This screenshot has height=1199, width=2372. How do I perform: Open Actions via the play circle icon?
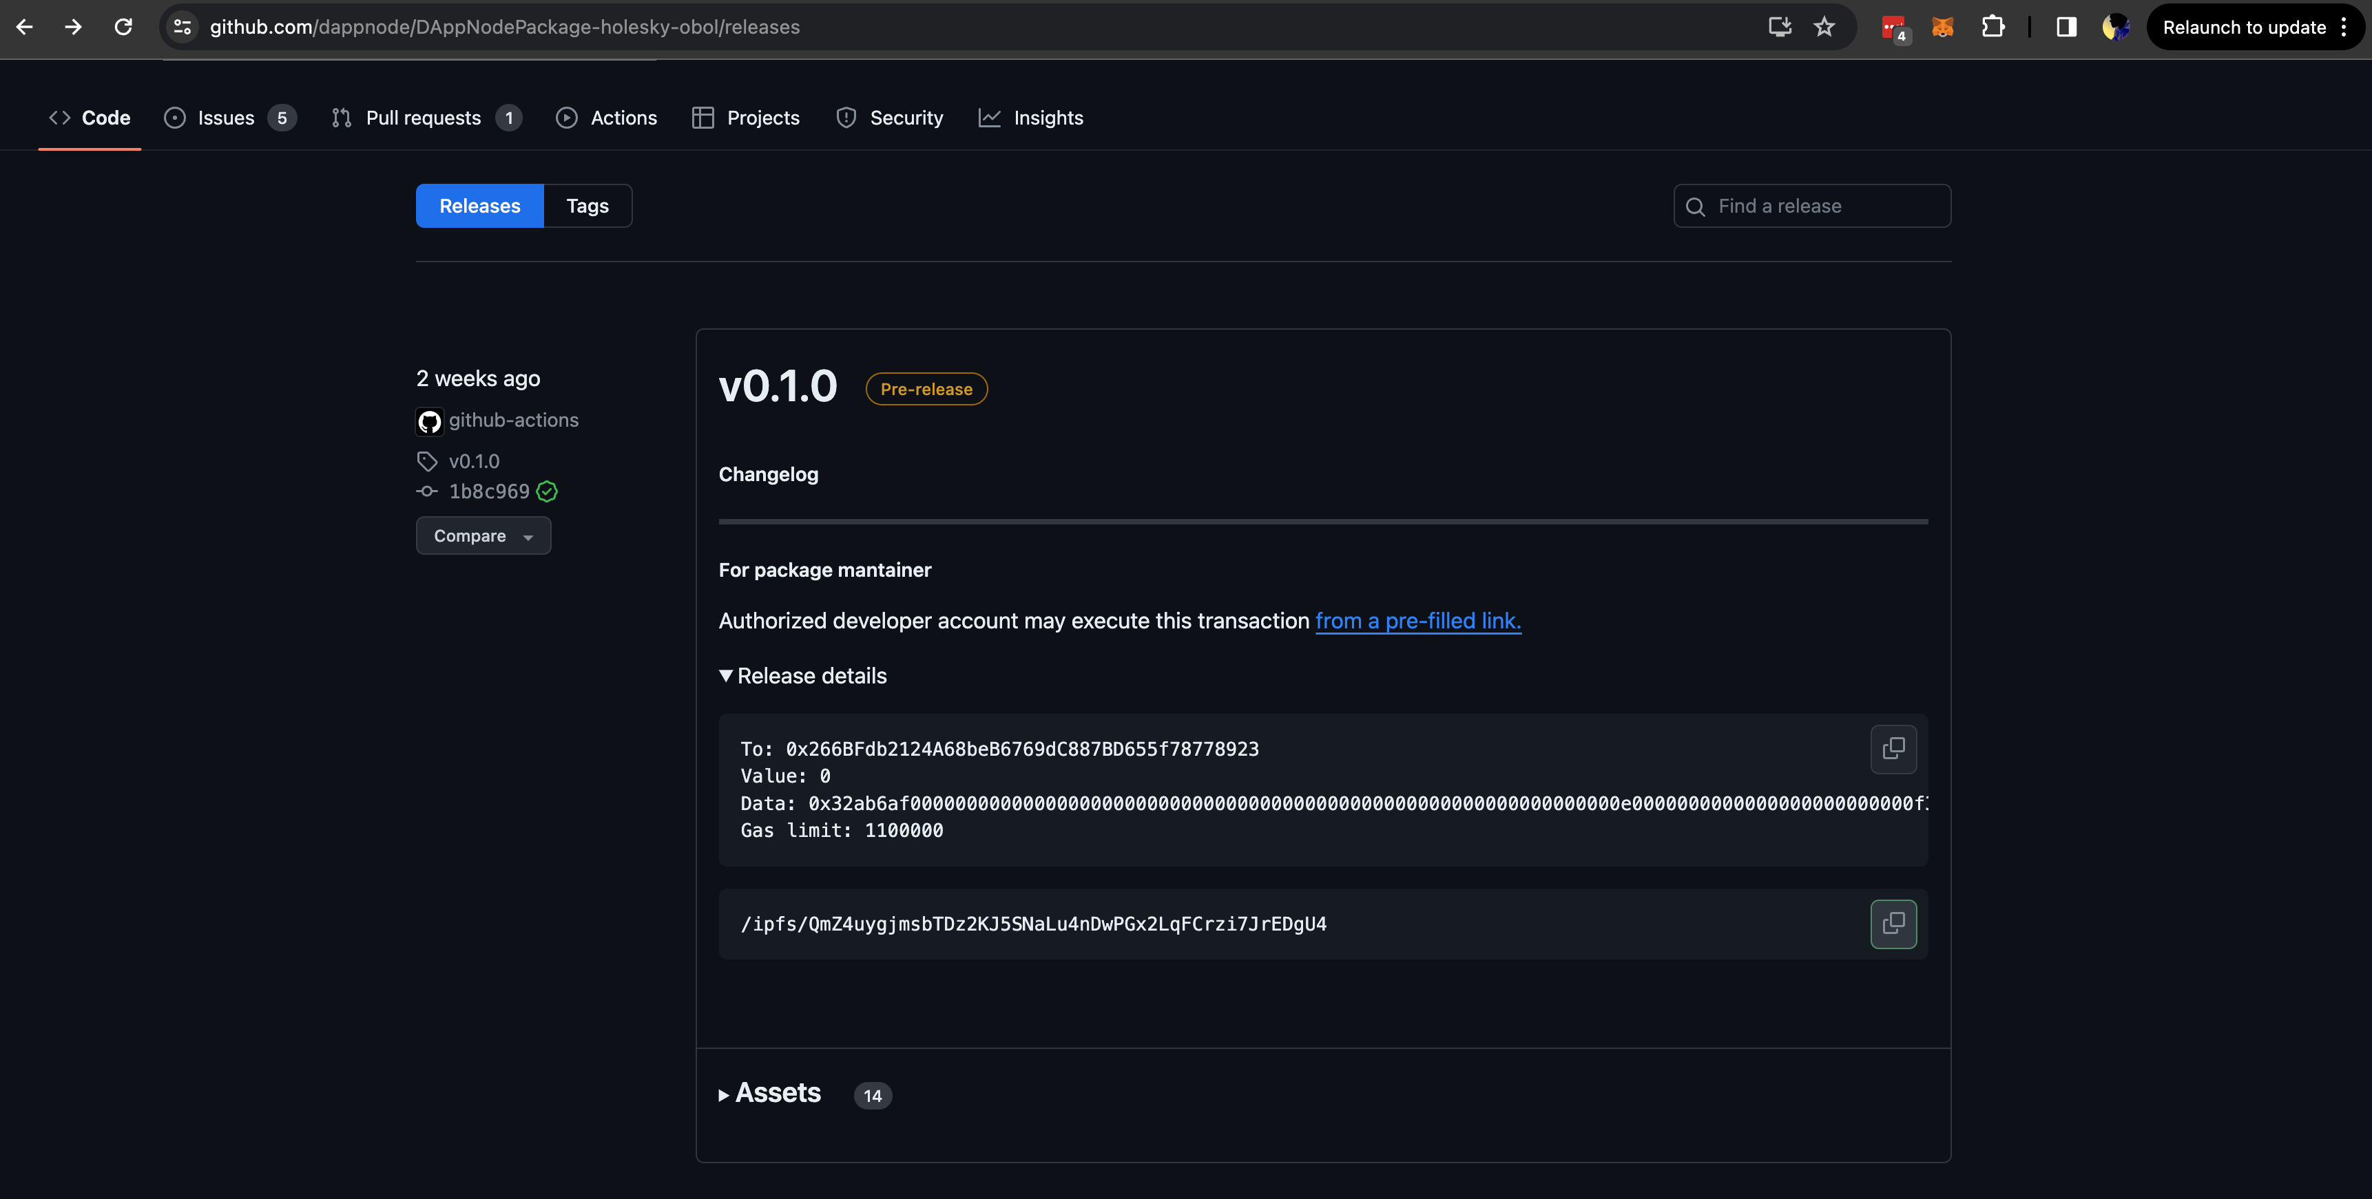[x=568, y=118]
